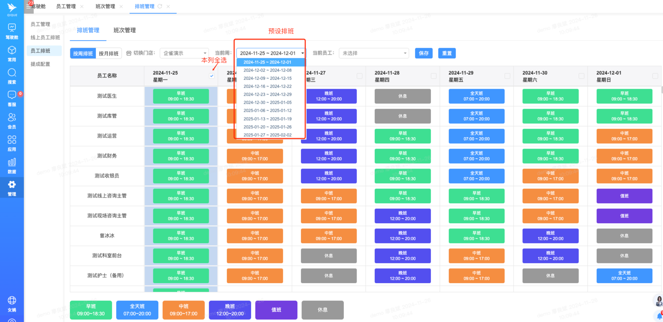The image size is (663, 322).
Task: Uncheck the select-all checkbox for 2024-11-25 column
Action: (212, 76)
